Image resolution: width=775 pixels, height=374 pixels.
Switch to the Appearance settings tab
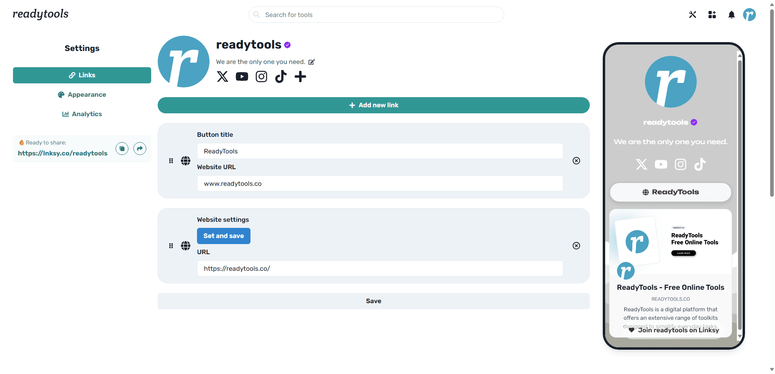82,95
